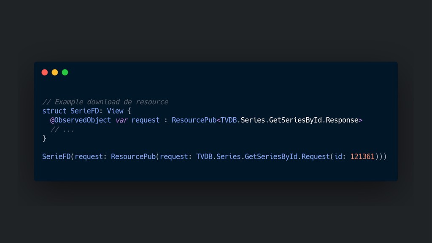Click the "// ..." placeholder comment
The height and width of the screenshot is (243, 432).
click(x=62, y=130)
